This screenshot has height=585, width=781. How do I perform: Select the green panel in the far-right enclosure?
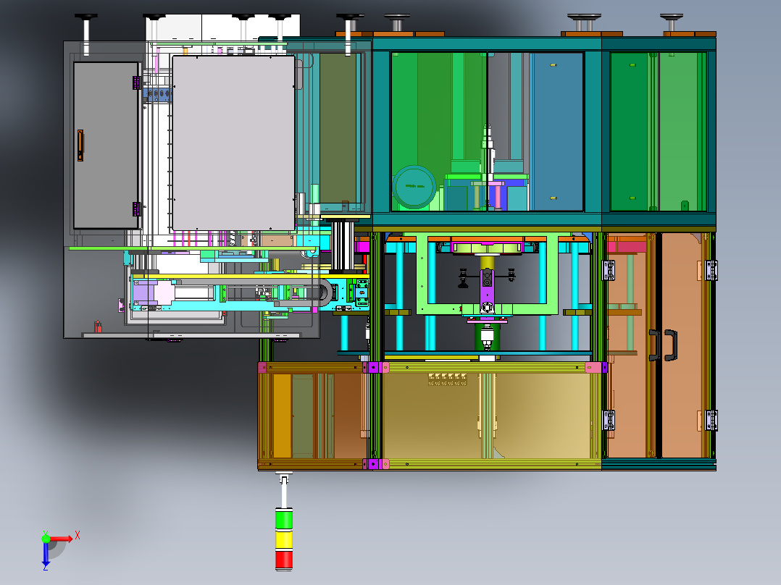pyautogui.click(x=658, y=132)
